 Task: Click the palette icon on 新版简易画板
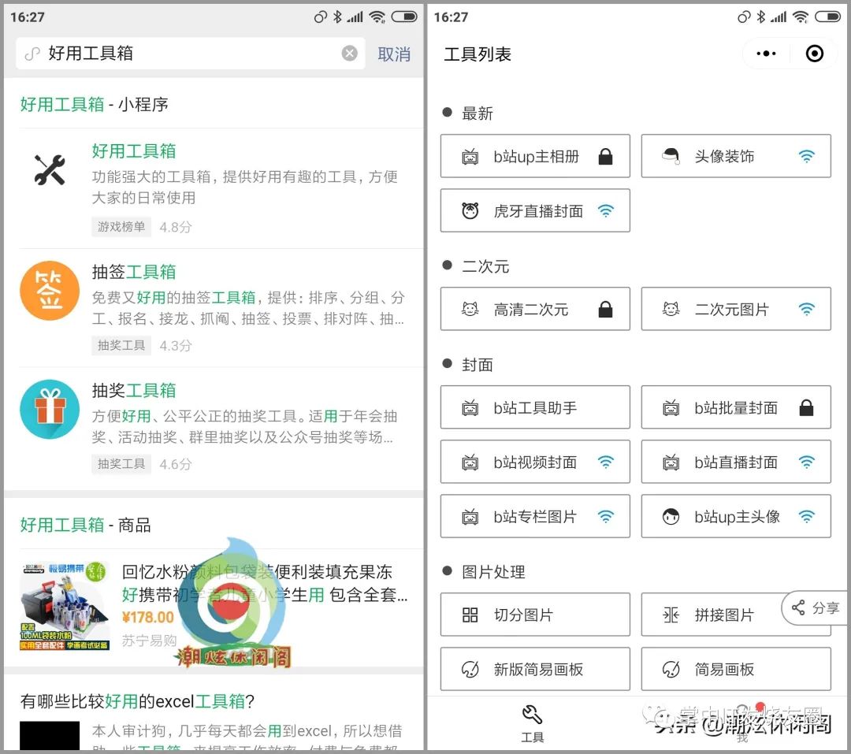470,670
